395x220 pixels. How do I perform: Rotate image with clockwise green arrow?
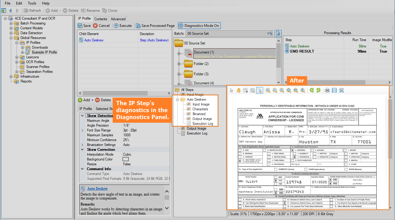tap(312, 90)
